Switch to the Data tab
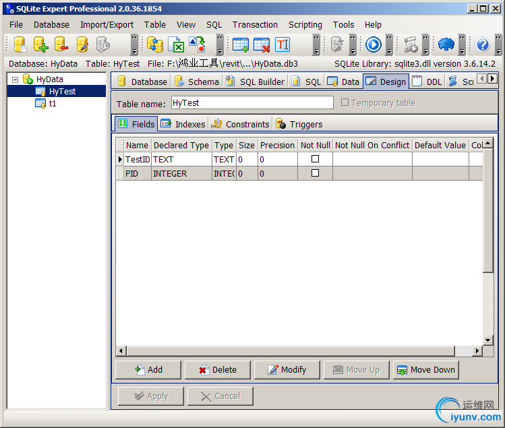This screenshot has width=505, height=428. 343,82
